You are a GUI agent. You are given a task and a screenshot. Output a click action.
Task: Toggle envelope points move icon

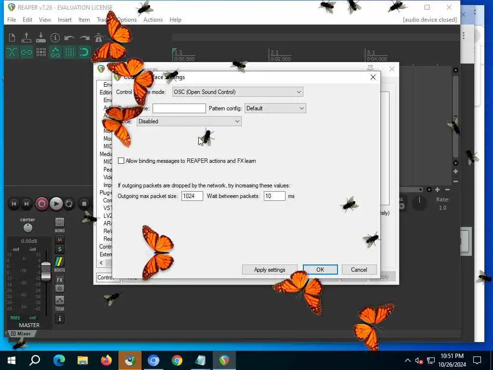(55, 52)
